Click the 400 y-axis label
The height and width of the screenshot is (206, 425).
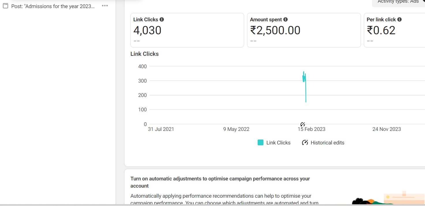(143, 66)
